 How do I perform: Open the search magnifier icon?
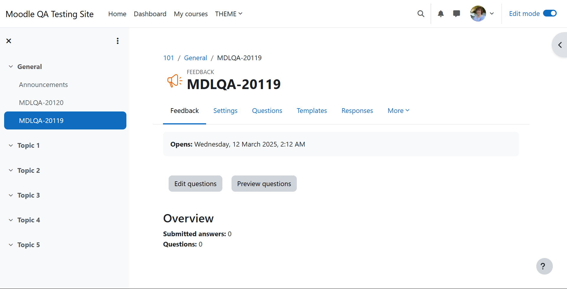(x=421, y=14)
